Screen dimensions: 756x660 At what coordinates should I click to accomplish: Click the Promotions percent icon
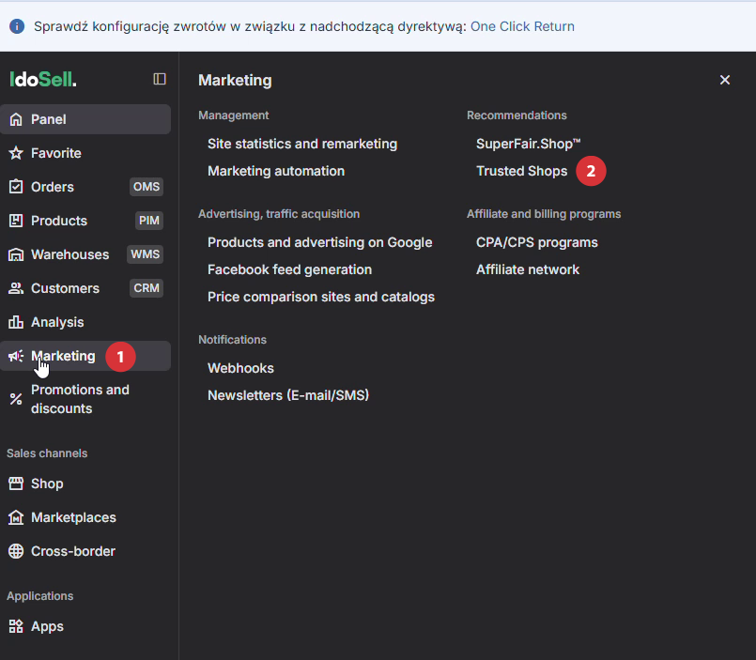(x=16, y=399)
